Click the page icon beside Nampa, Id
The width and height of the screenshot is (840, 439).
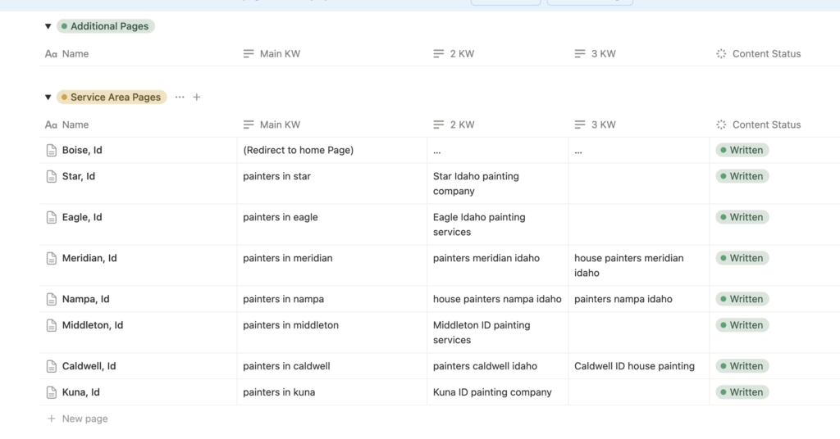[x=52, y=300]
